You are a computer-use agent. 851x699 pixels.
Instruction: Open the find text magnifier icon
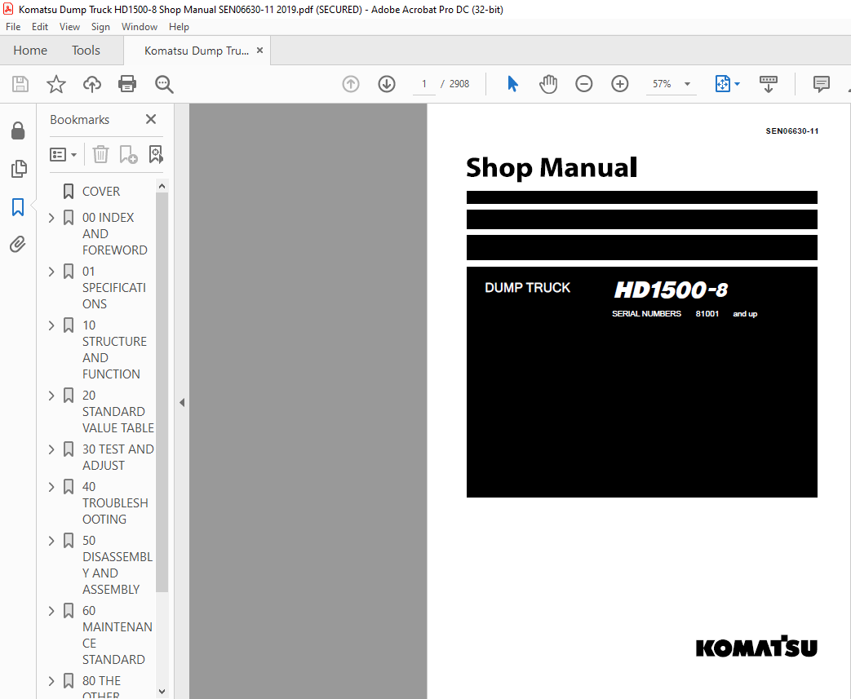164,84
